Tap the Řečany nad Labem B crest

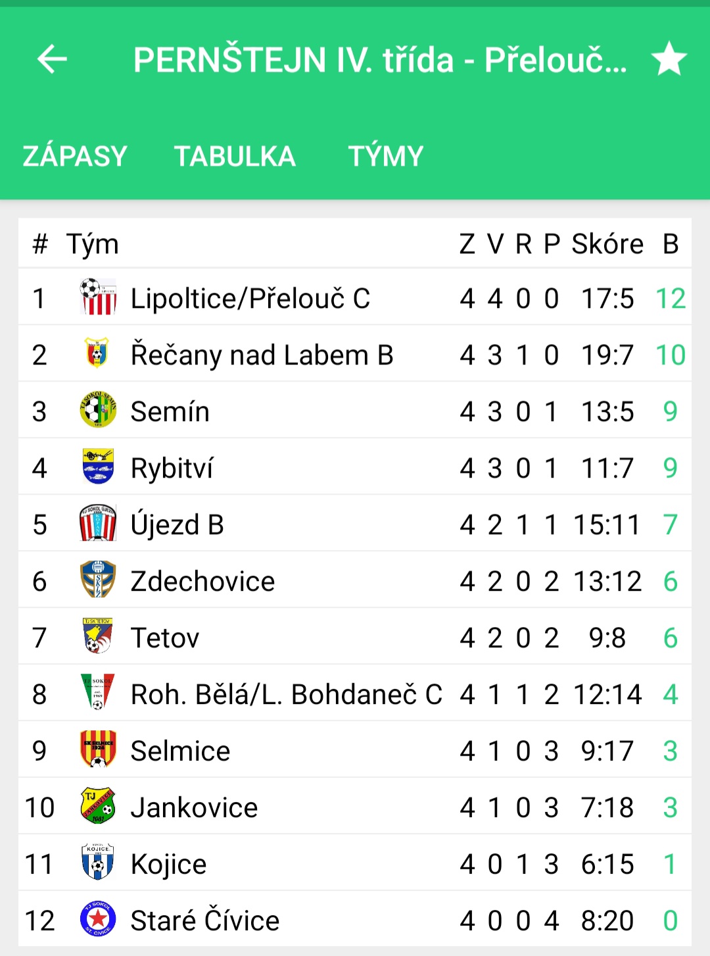[97, 353]
